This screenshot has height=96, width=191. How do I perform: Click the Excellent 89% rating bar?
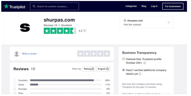(66, 80)
